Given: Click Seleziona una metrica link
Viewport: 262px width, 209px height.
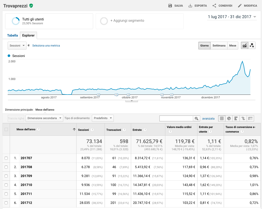Looking at the screenshot, I should pos(46,45).
